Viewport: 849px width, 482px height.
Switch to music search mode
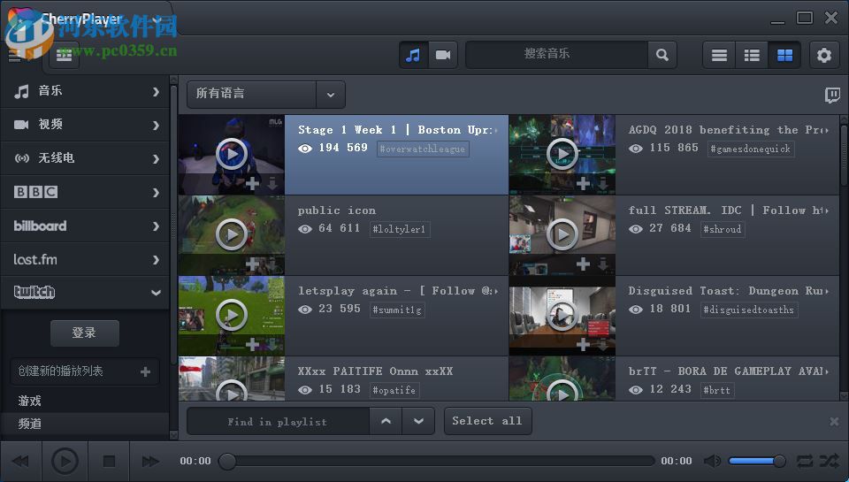tap(413, 55)
